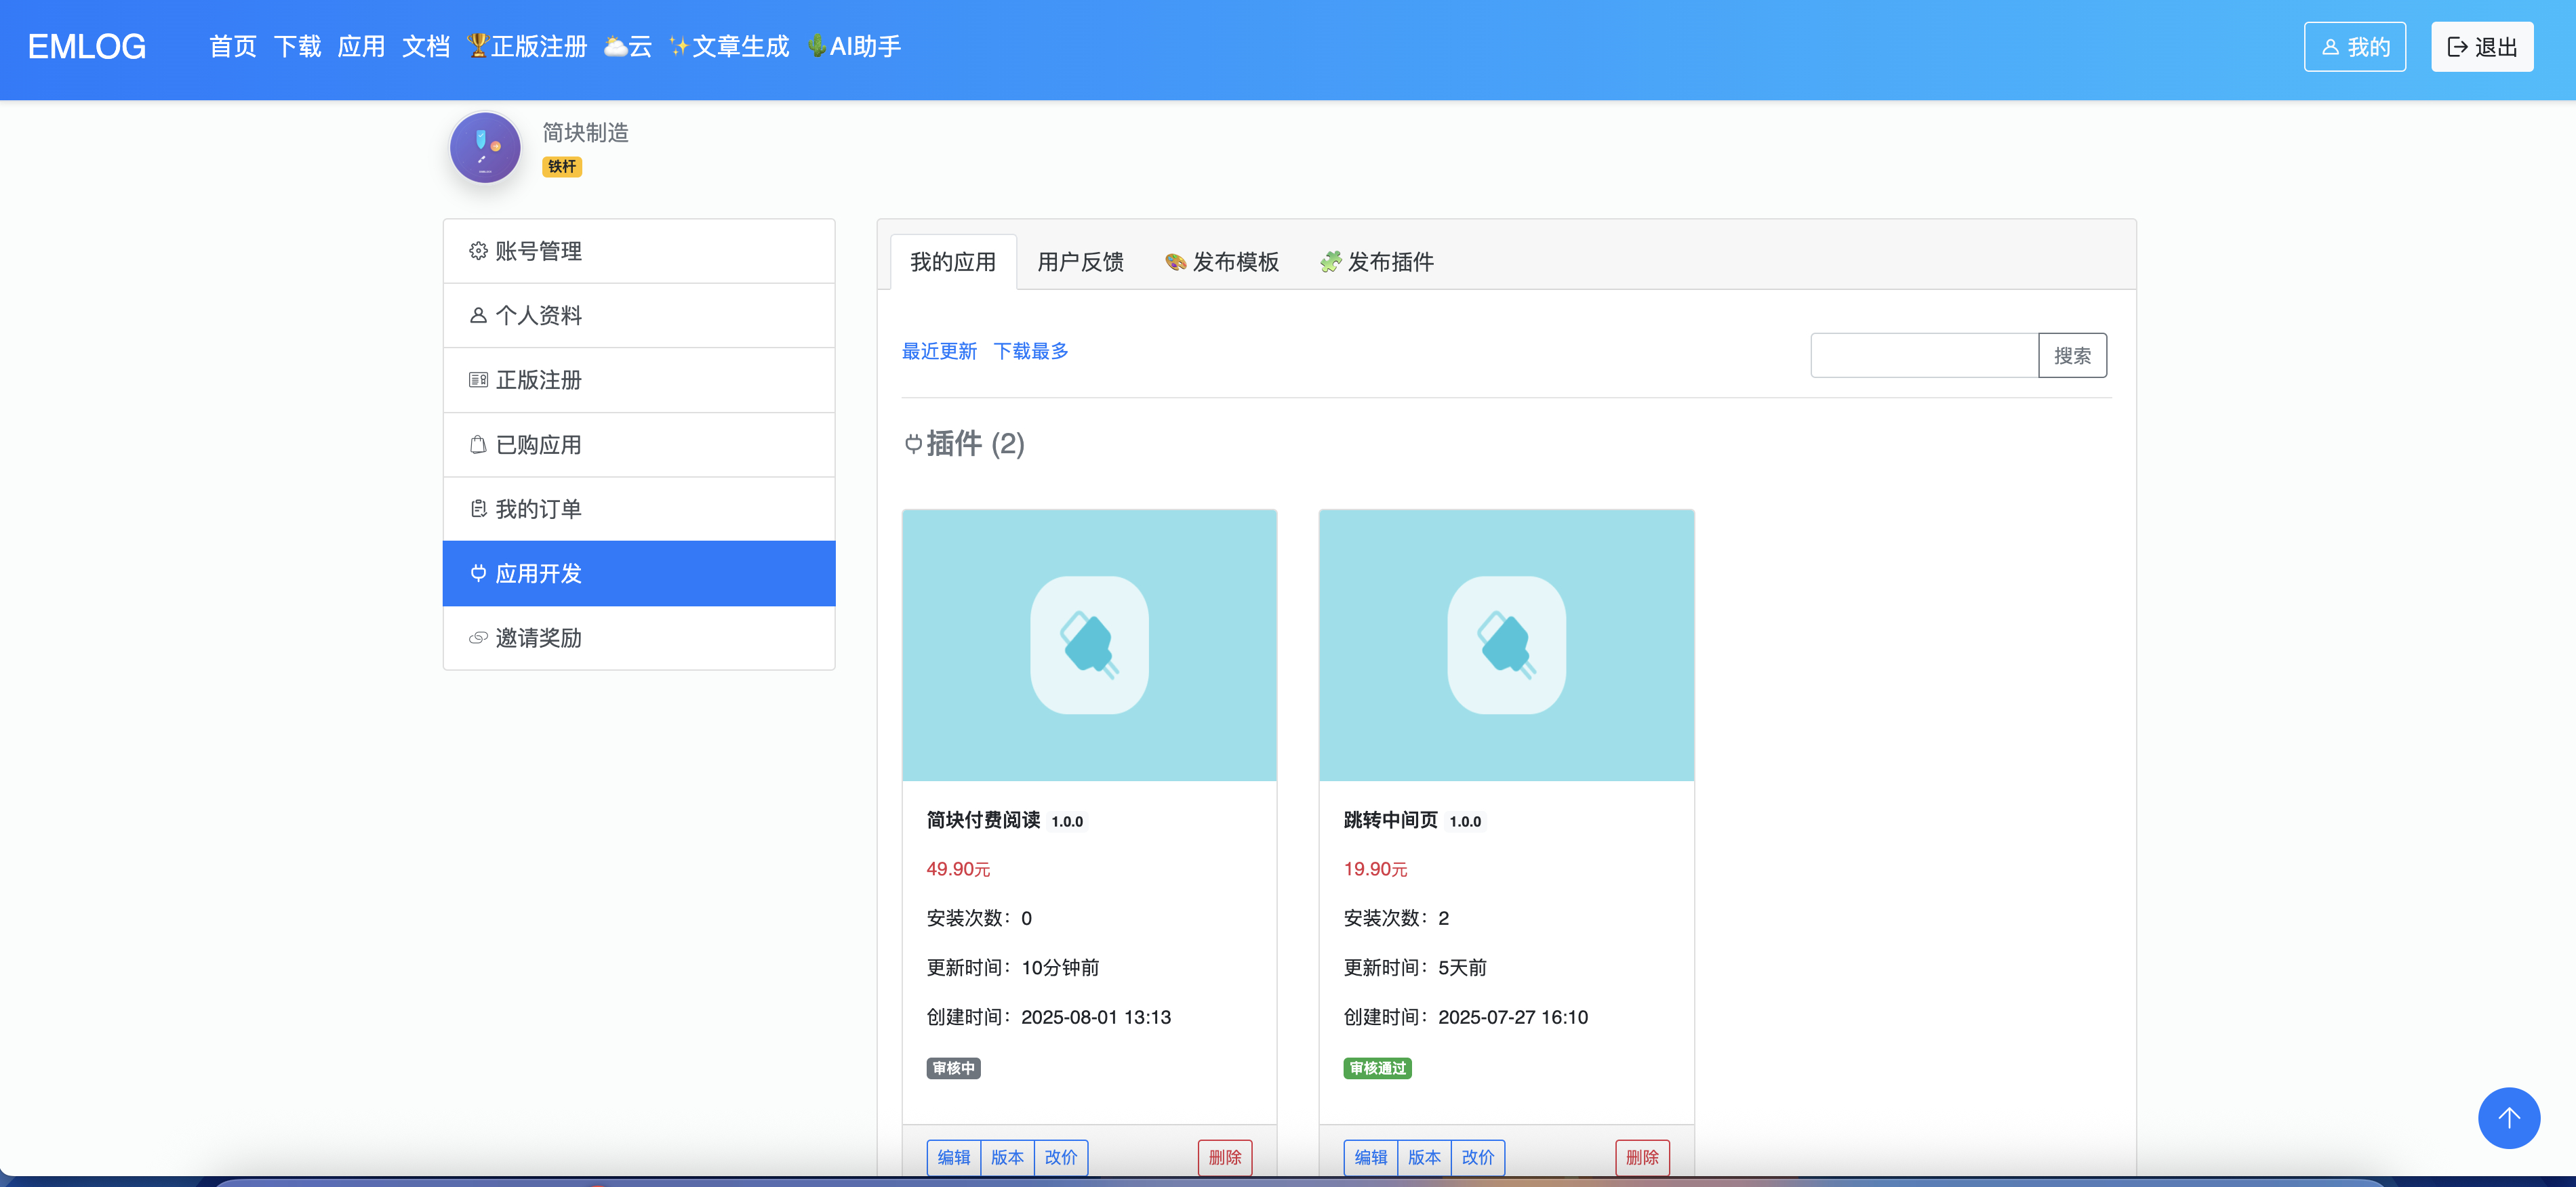This screenshot has width=2576, height=1187.
Task: Open the 发布插件 tab
Action: pyautogui.click(x=1376, y=262)
